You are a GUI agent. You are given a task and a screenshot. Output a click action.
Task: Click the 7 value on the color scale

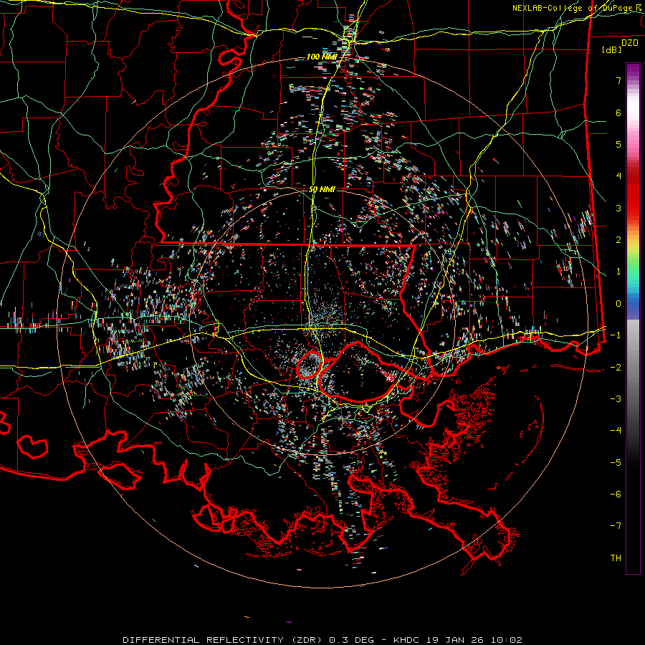coord(618,80)
